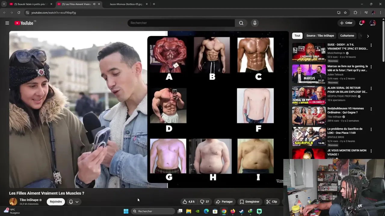The image size is (385, 216).
Task: Open Steam from the taskbar
Action: (242, 211)
